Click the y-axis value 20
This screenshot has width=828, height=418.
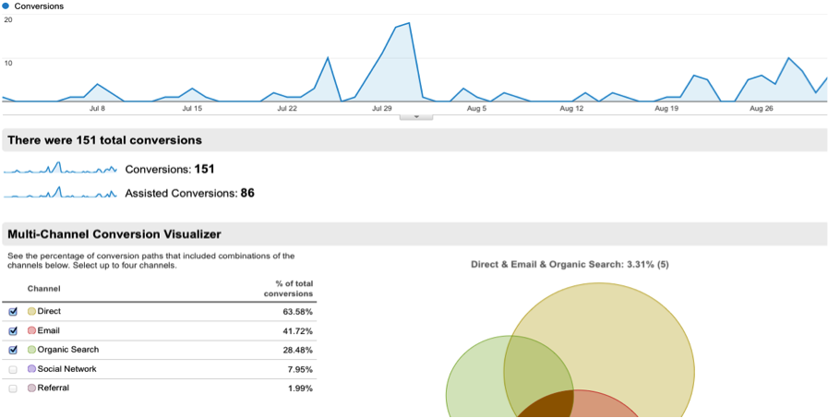[8, 19]
